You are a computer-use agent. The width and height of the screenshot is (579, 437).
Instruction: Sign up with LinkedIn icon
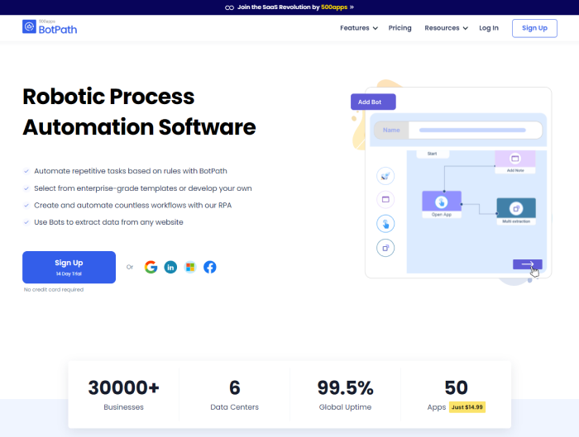[170, 267]
